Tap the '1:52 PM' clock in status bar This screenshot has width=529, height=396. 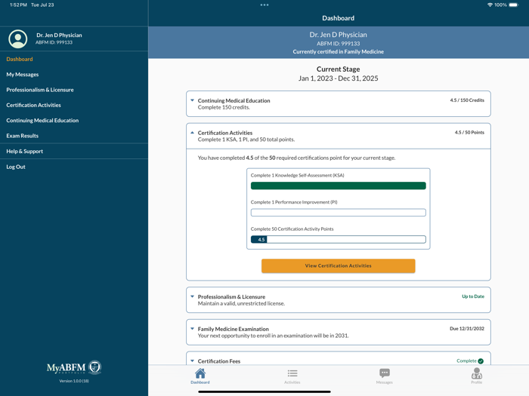click(x=18, y=5)
